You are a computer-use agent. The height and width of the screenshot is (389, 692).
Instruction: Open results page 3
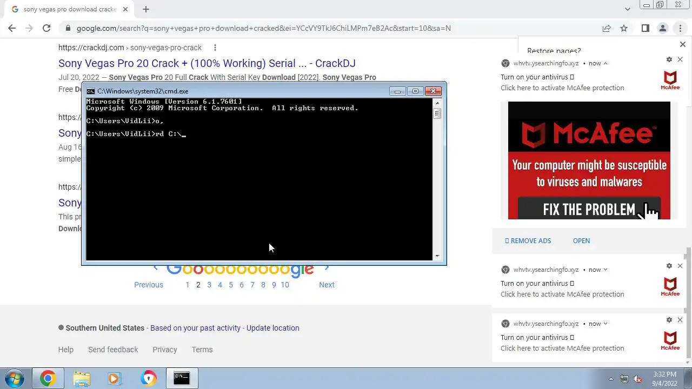tap(209, 285)
